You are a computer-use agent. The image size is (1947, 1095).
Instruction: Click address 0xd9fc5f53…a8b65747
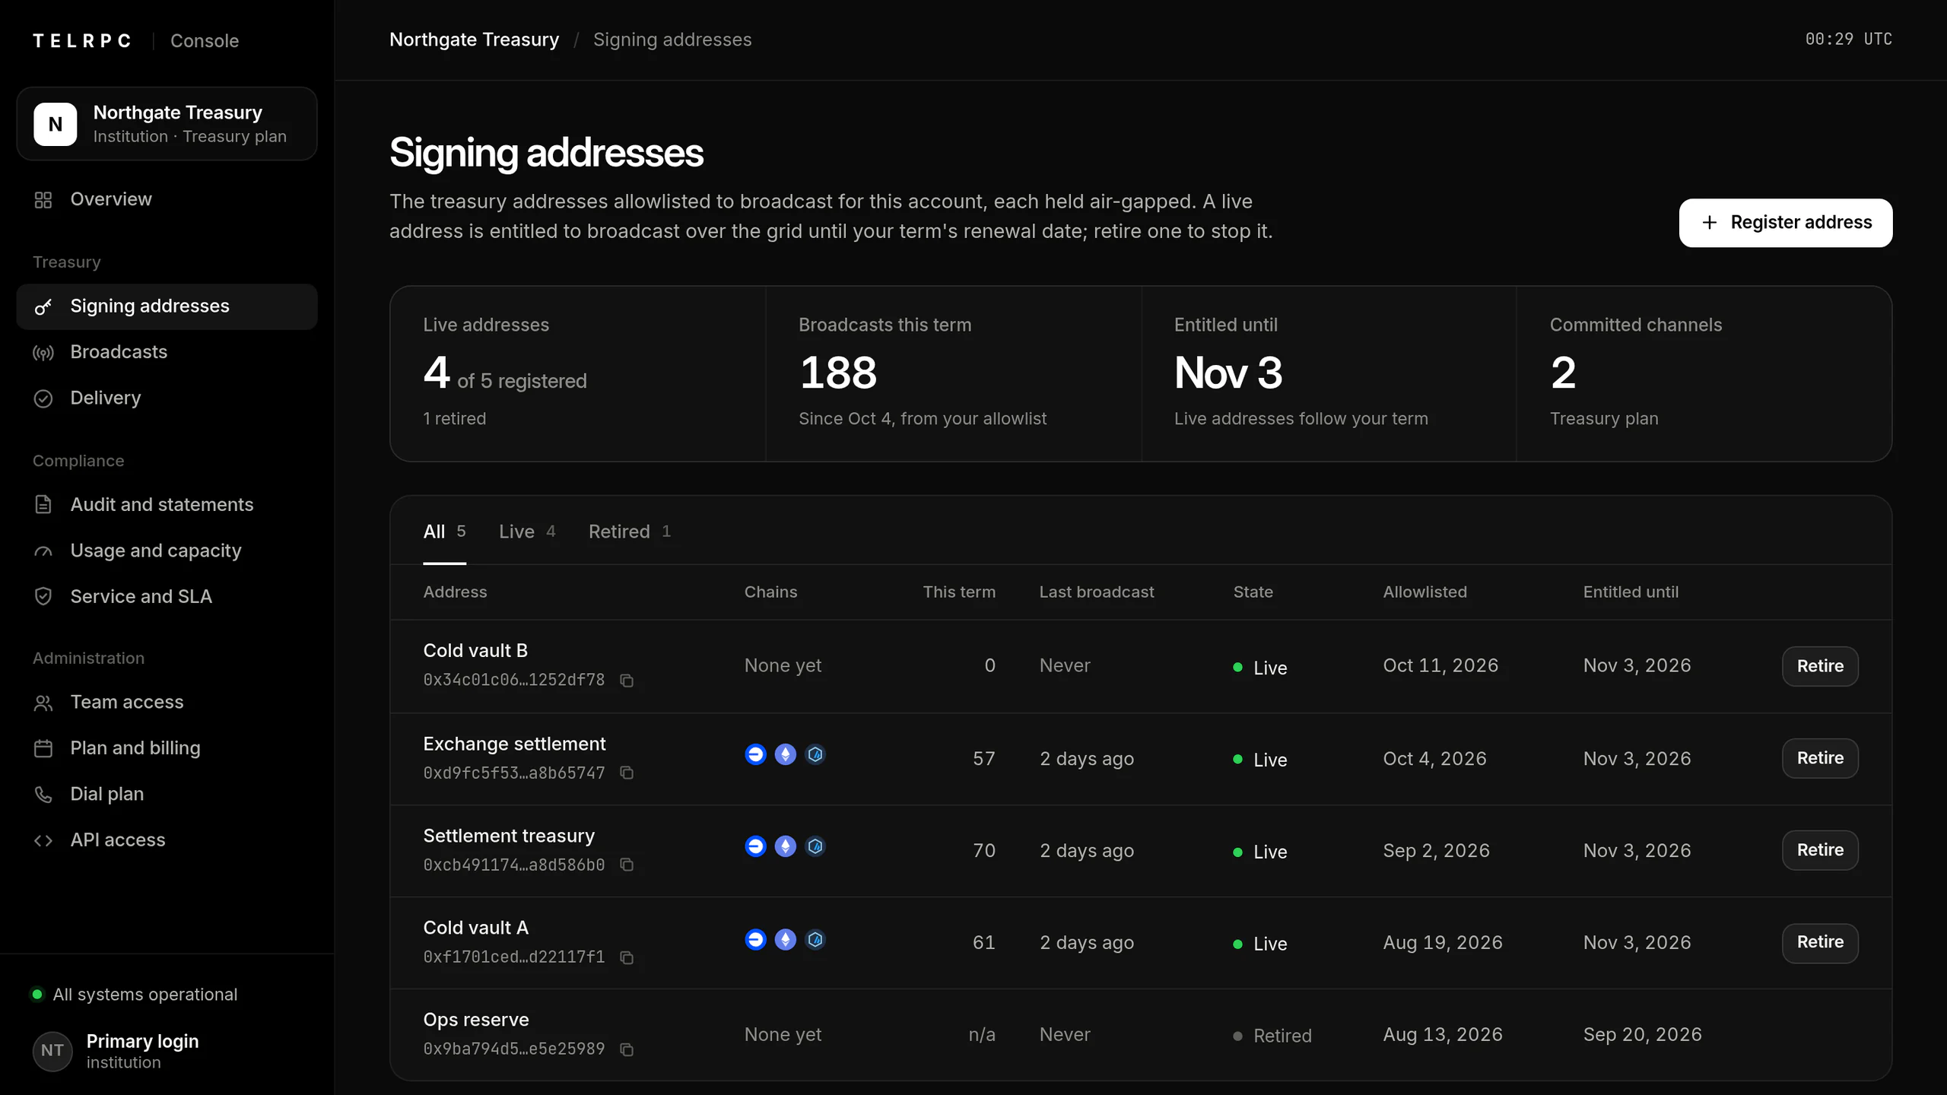[514, 773]
